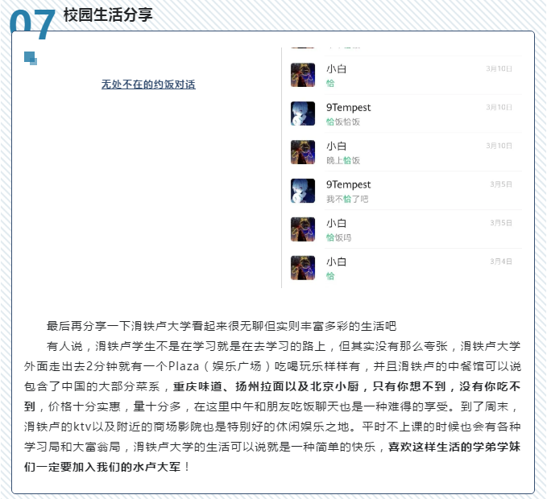Click the 9Tempest name dated 3月5日
The image size is (547, 499).
coord(348,184)
